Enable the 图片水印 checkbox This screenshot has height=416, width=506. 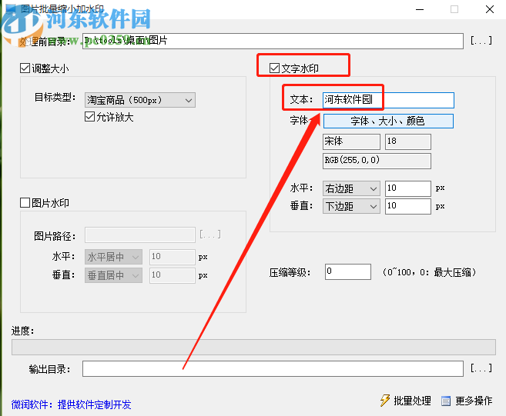[25, 203]
